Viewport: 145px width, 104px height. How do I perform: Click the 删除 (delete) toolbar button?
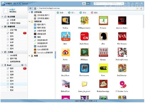tap(94, 13)
